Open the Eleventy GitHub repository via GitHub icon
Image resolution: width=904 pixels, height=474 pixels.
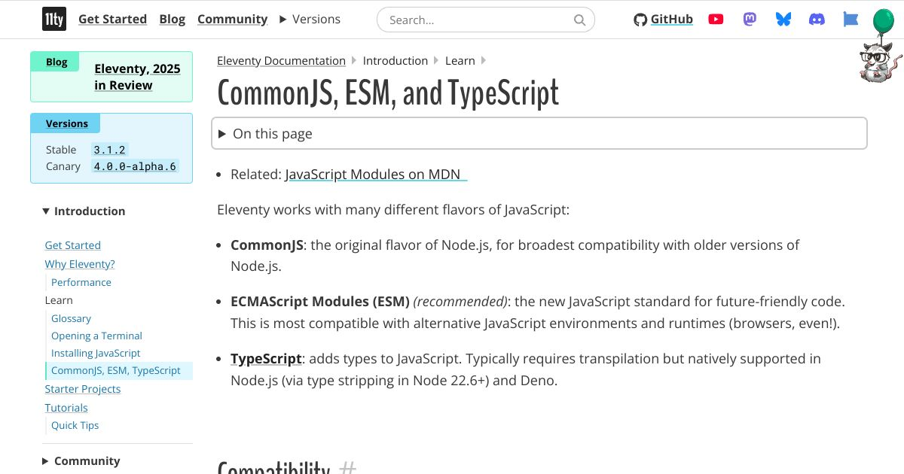tap(663, 19)
